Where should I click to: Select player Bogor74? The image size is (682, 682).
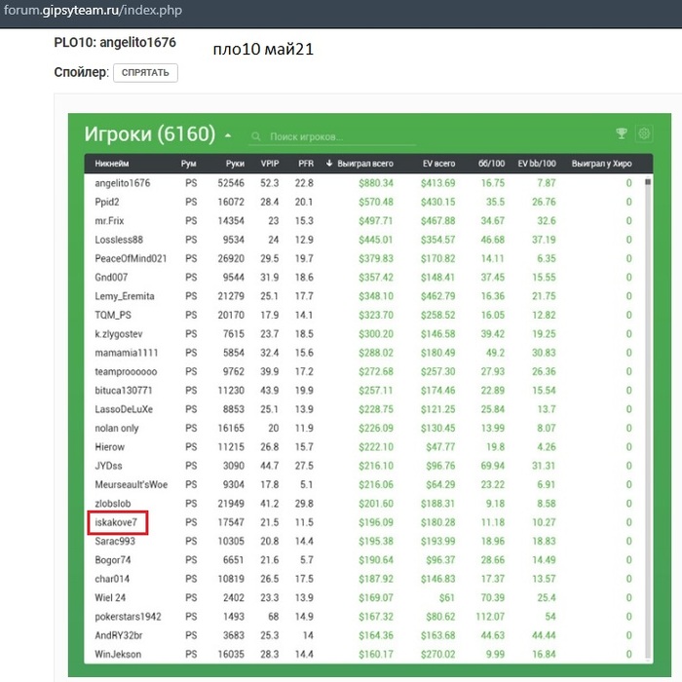113,560
